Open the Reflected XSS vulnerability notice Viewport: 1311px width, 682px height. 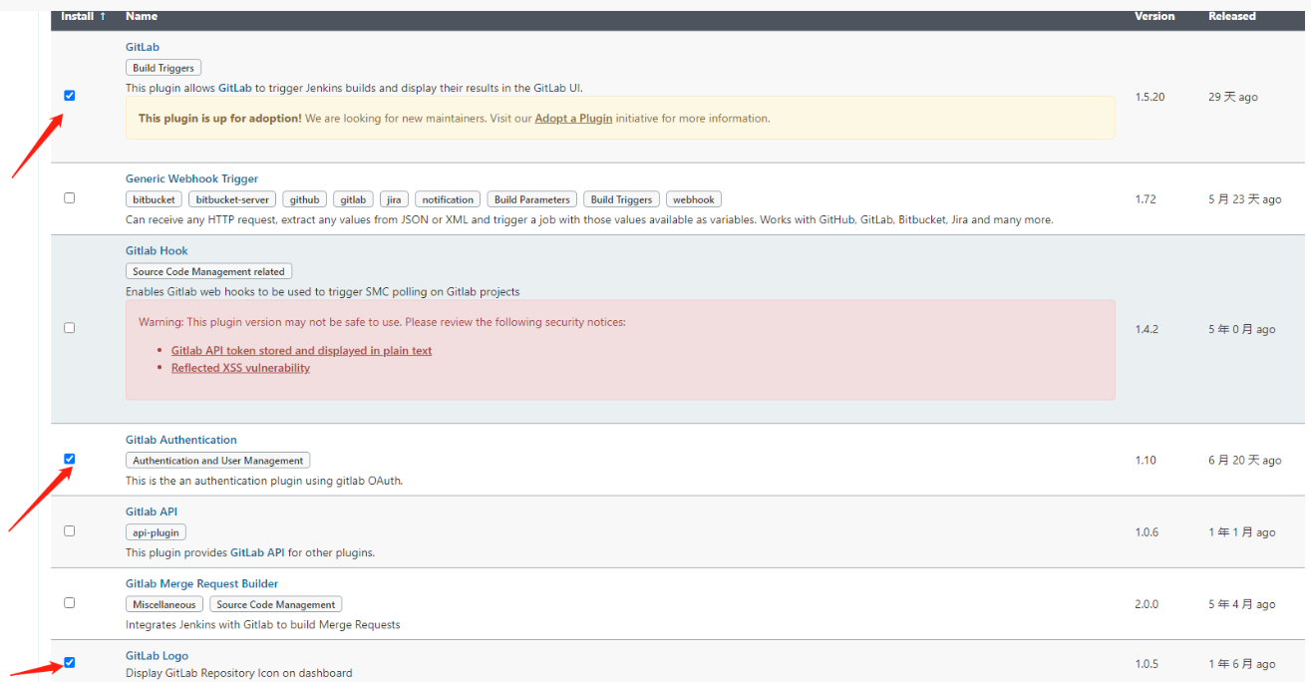(x=240, y=367)
